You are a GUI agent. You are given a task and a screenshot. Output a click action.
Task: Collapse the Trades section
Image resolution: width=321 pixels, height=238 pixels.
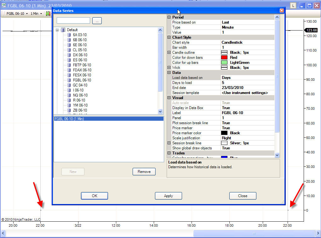pyautogui.click(x=169, y=153)
